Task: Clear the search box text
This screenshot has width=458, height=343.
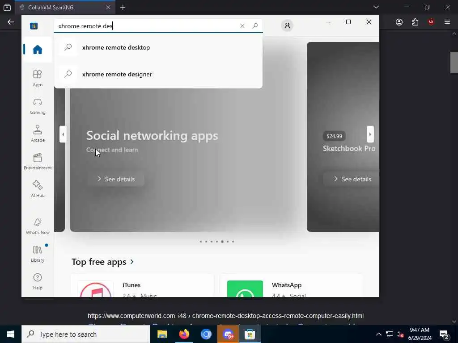Action: 242,26
